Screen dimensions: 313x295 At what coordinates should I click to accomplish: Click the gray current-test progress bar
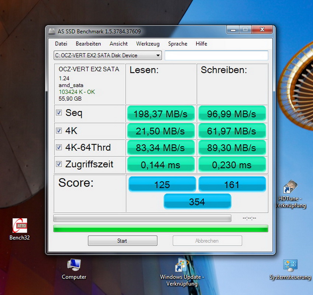[x=142, y=218]
